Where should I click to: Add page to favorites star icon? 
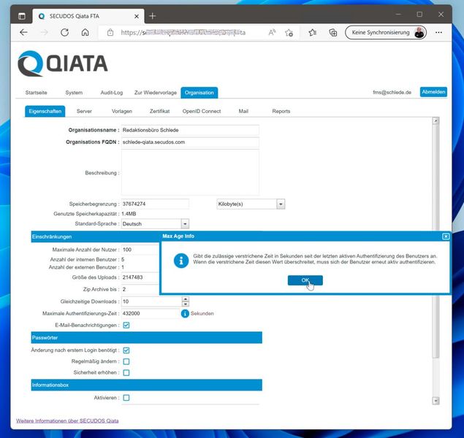point(289,33)
